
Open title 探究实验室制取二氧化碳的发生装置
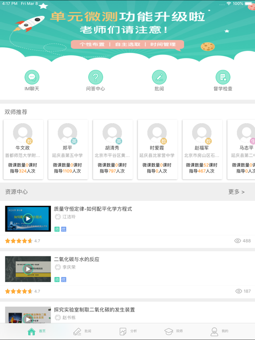coord(94,309)
